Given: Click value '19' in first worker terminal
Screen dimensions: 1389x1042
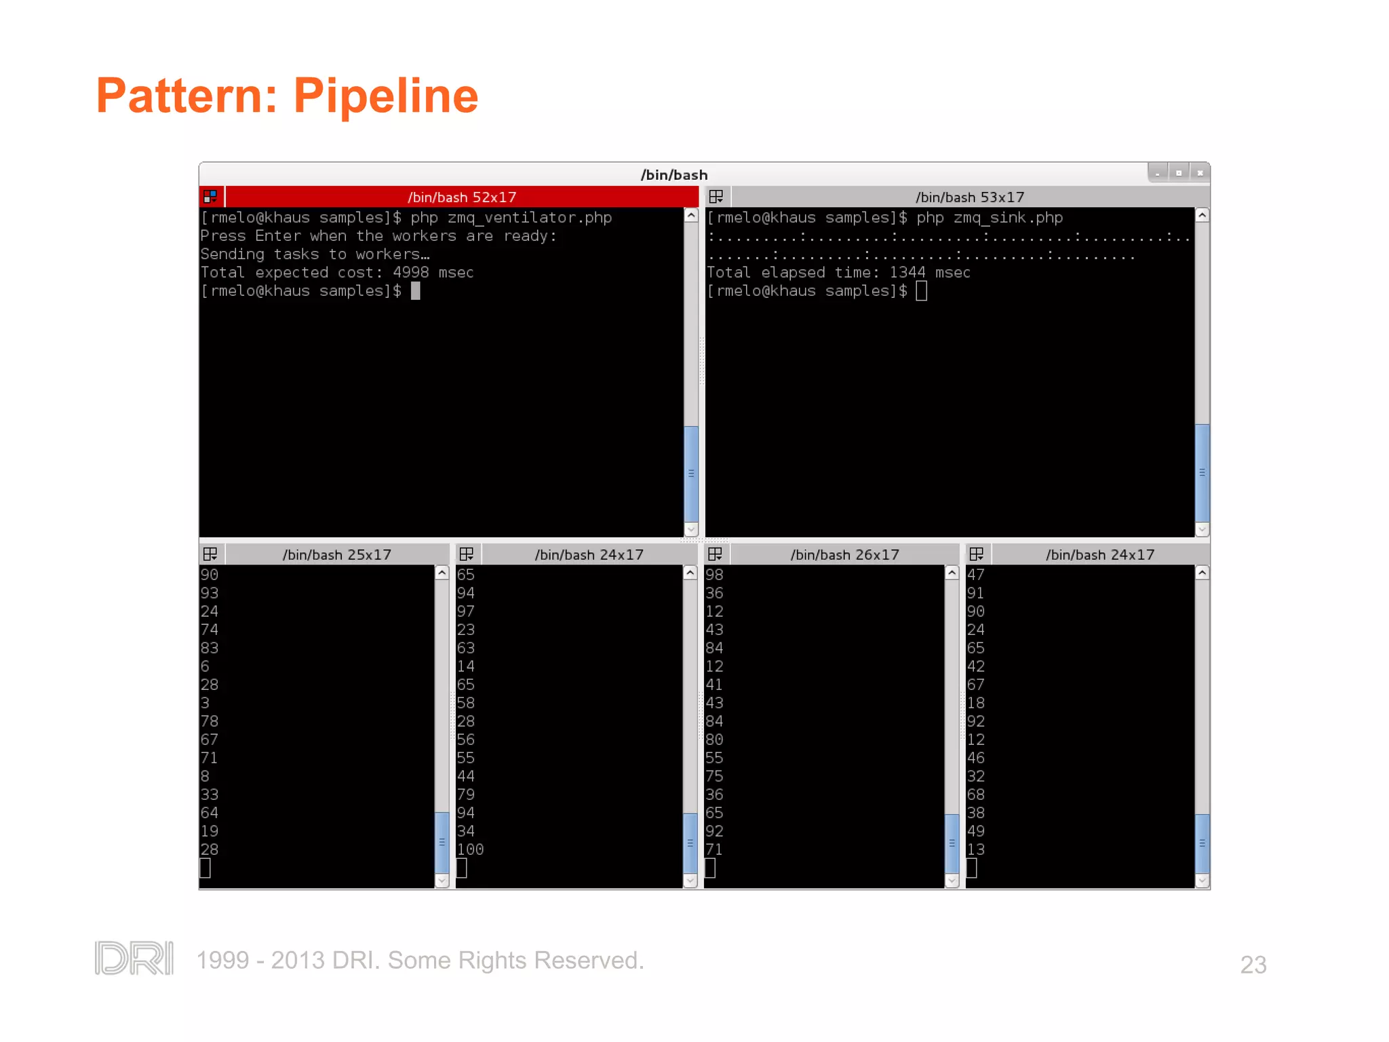Looking at the screenshot, I should click(x=209, y=831).
